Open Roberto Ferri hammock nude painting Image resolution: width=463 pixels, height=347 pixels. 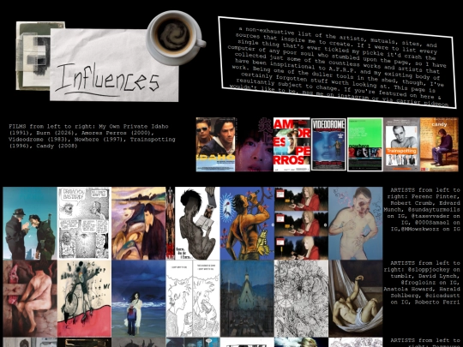tap(356, 299)
